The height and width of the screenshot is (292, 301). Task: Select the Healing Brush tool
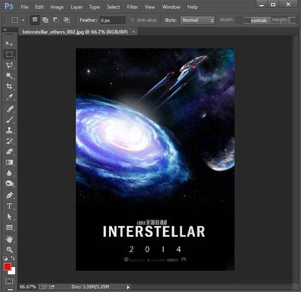click(9, 109)
